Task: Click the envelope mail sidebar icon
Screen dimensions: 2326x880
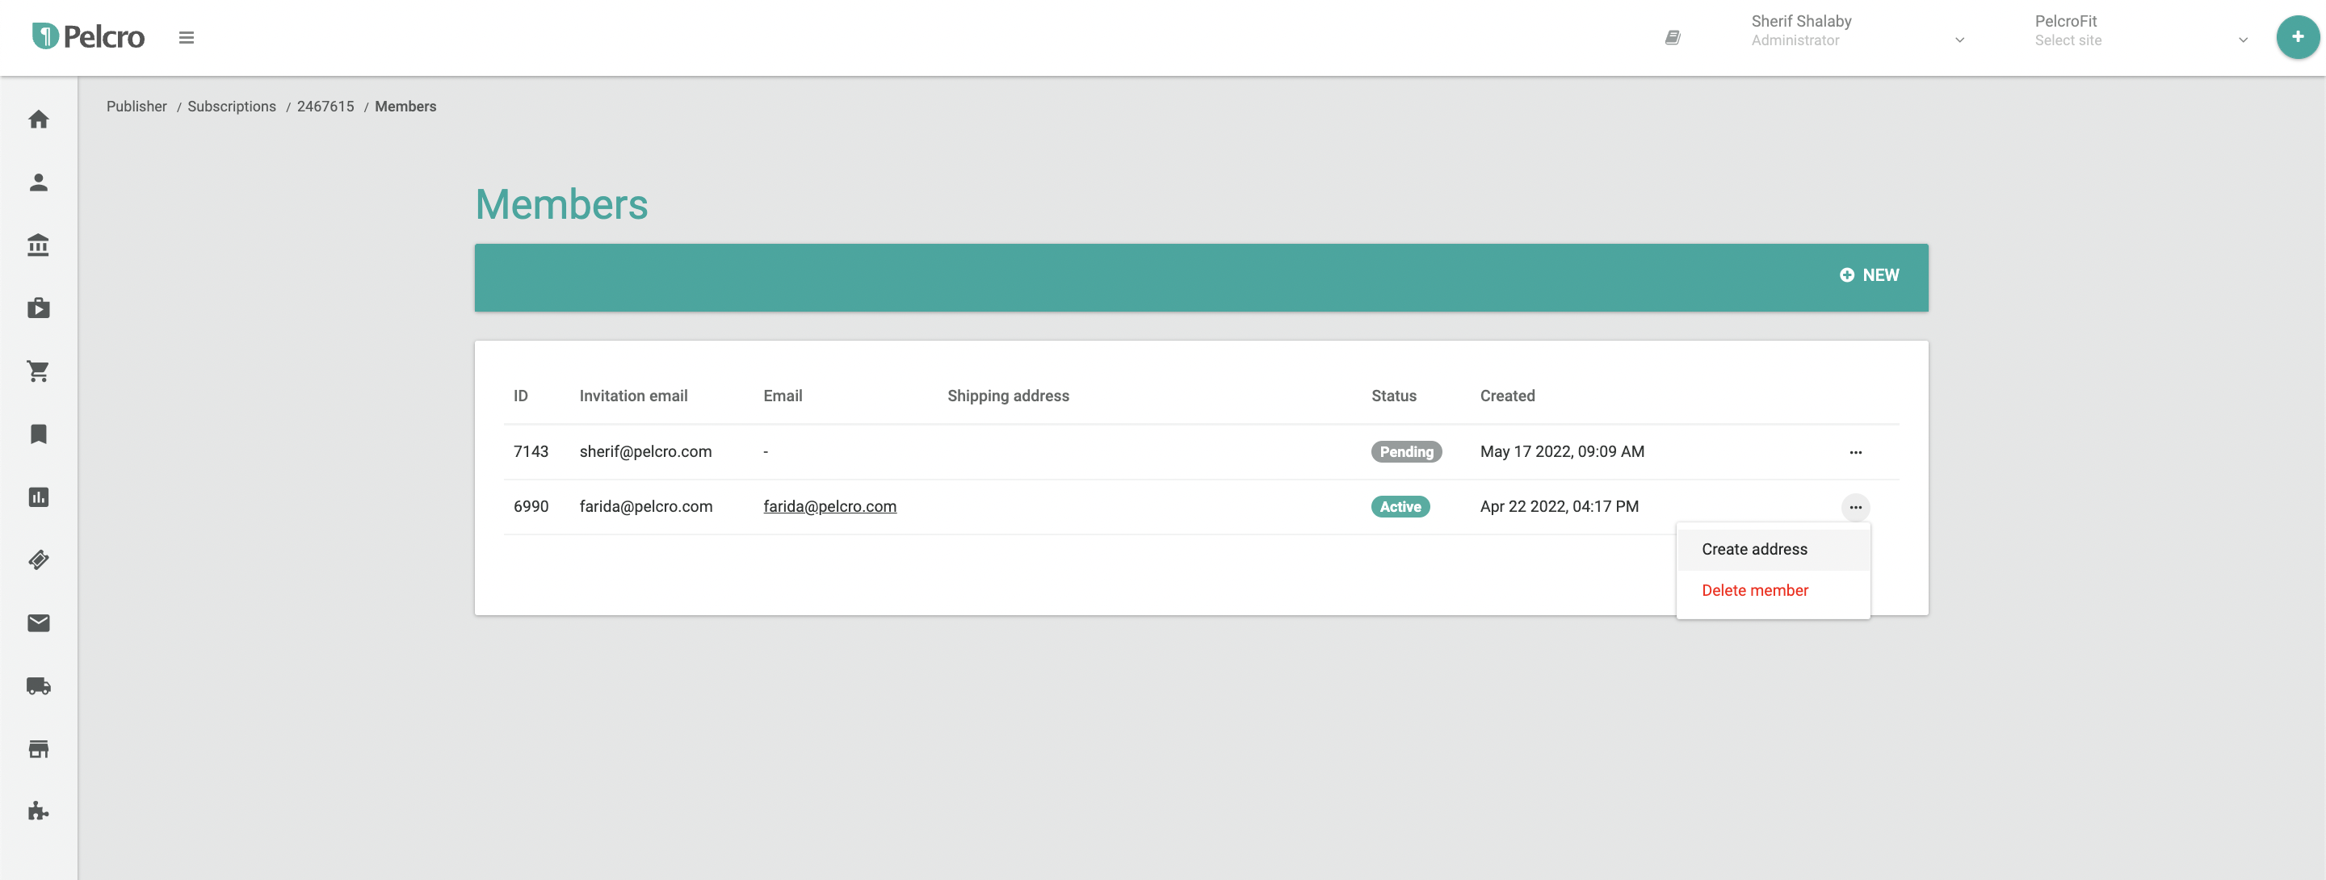Action: (38, 622)
